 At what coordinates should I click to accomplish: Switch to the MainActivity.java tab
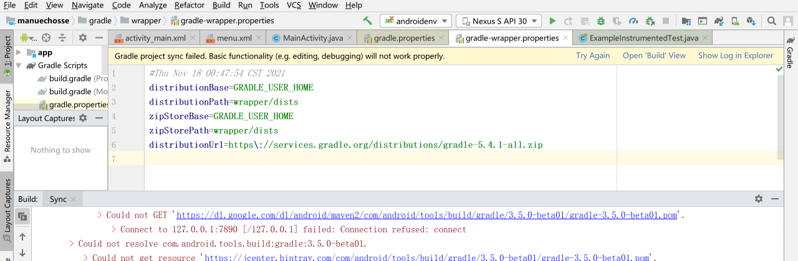click(313, 38)
